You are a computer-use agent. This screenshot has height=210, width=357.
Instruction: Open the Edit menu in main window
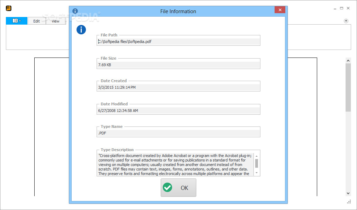pos(36,21)
